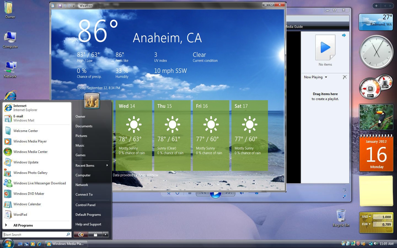This screenshot has height=248, width=397.
Task: Select the Computer desktop icon
Action: (x=10, y=40)
